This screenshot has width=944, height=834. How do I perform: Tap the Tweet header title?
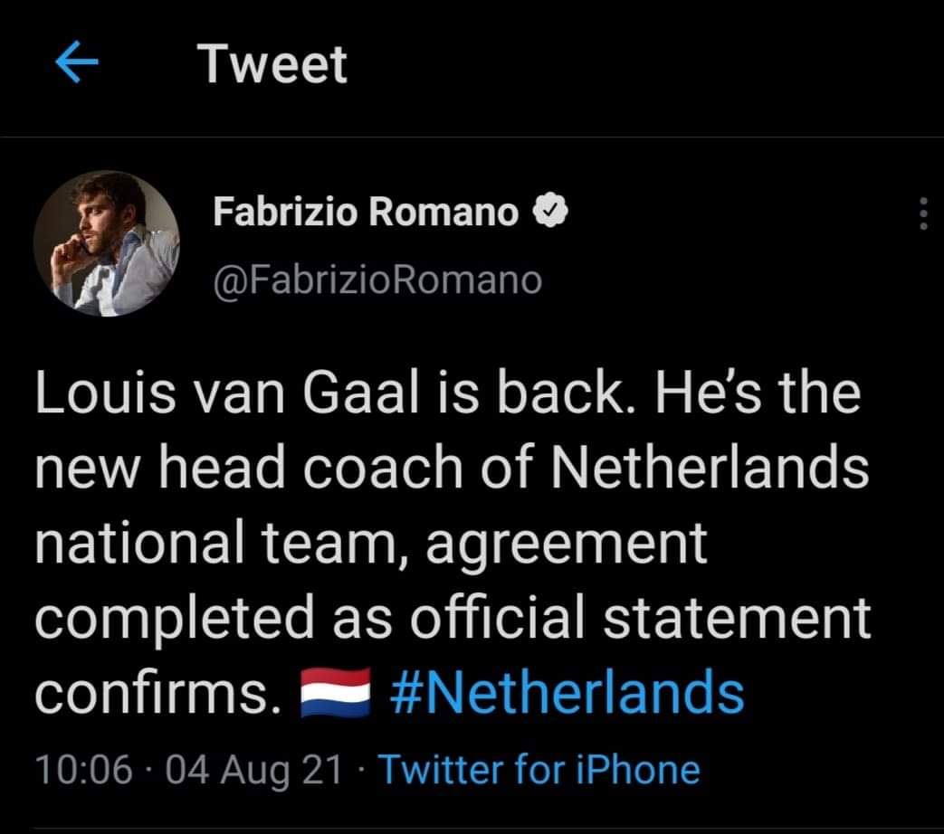(x=272, y=64)
